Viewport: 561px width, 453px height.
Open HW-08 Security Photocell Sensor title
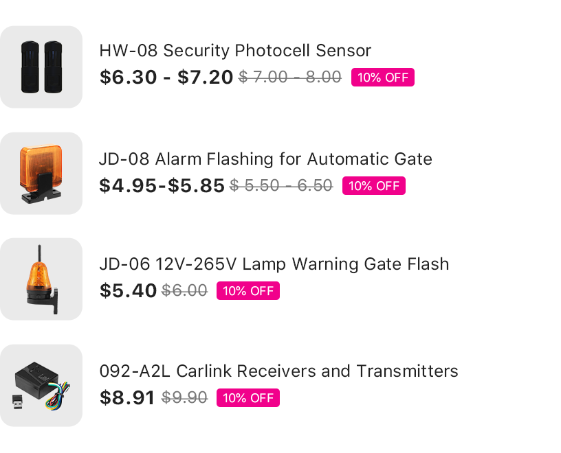tap(235, 50)
